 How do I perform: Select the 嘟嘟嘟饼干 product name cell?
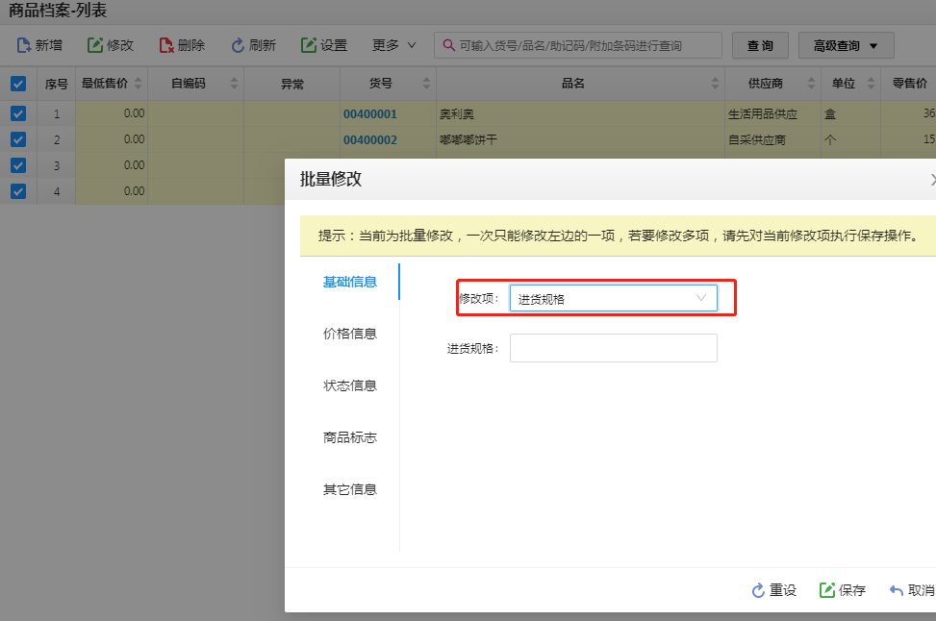pos(580,139)
